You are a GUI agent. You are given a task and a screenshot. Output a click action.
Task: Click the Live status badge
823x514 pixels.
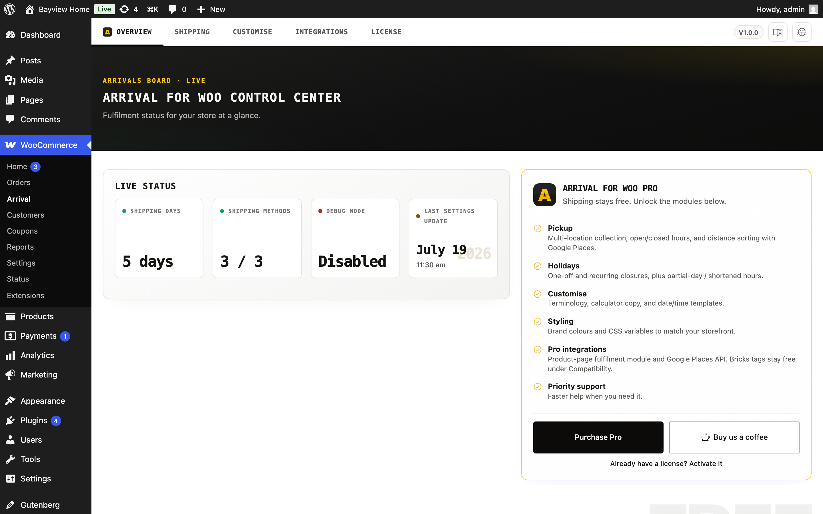click(x=104, y=9)
